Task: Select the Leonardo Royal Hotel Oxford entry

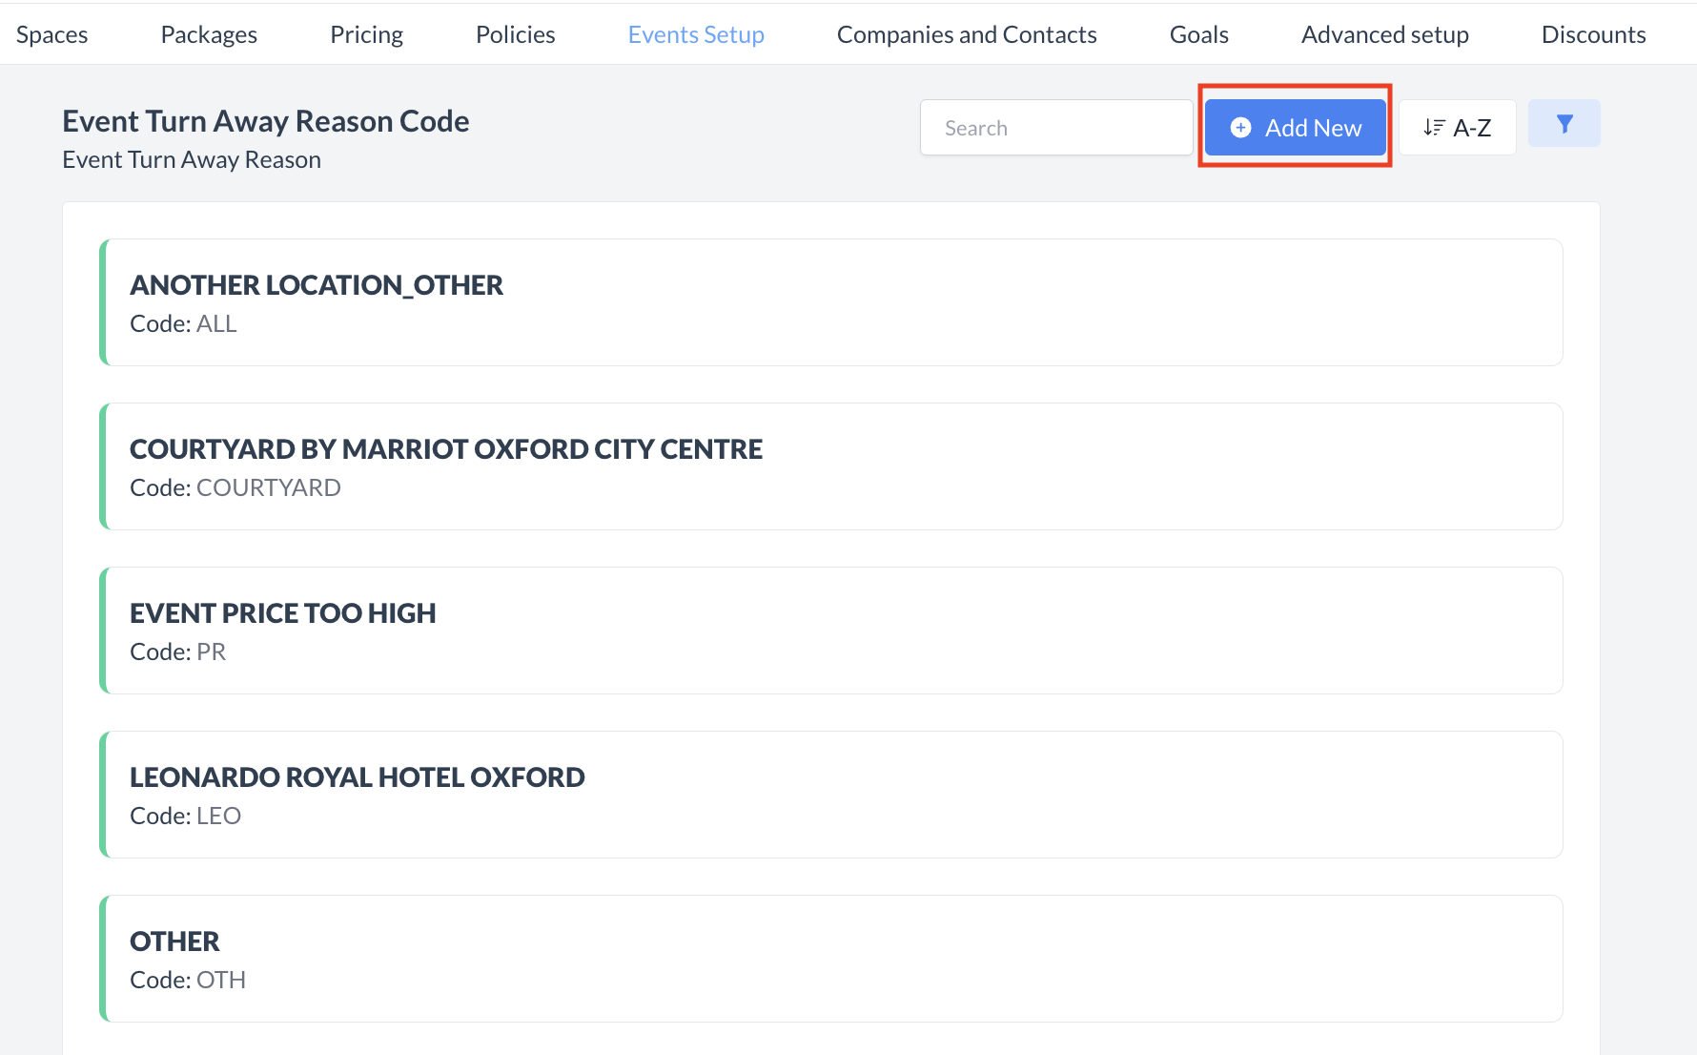Action: click(x=829, y=795)
